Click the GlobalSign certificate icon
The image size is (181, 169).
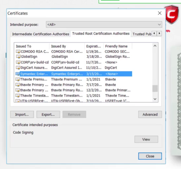[x=18, y=57]
